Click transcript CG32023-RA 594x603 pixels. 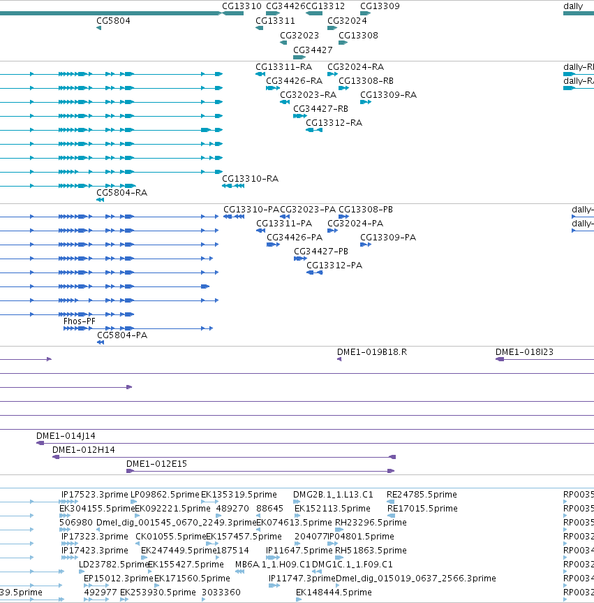(308, 95)
